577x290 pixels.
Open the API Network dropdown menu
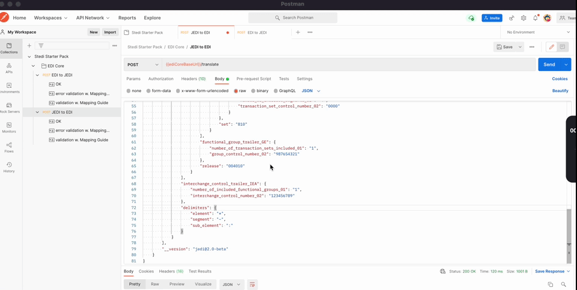(93, 17)
